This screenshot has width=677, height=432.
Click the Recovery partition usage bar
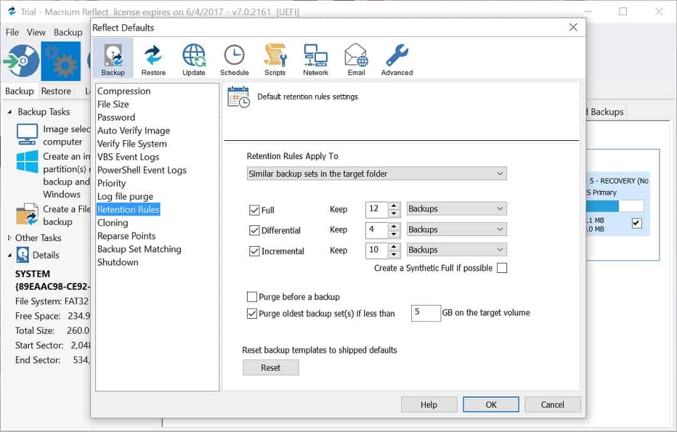tap(615, 206)
